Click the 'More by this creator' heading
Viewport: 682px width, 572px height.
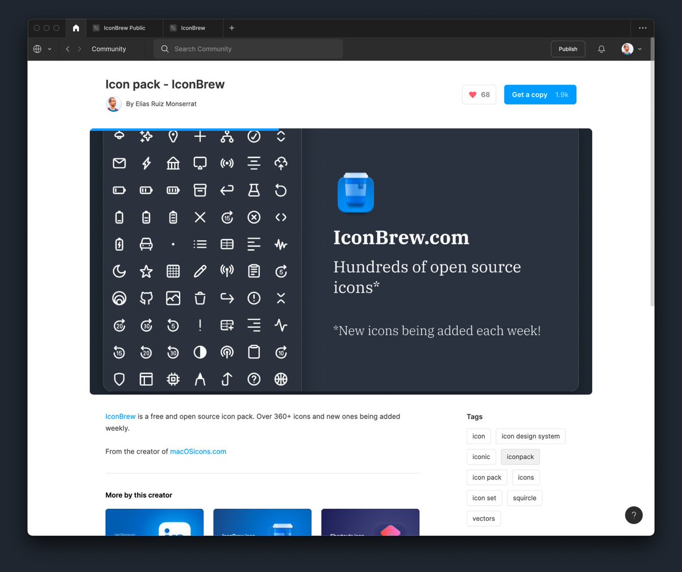pos(139,495)
